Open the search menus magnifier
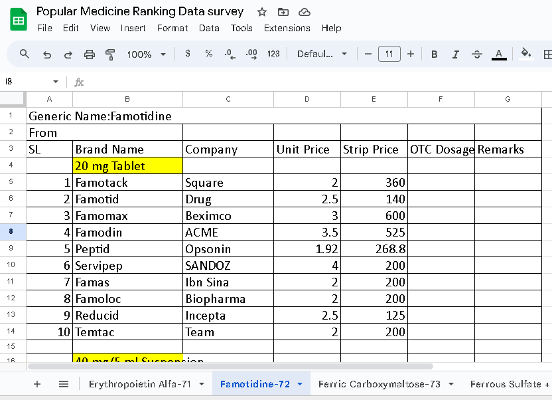Screen dimensions: 552x400 (25, 54)
